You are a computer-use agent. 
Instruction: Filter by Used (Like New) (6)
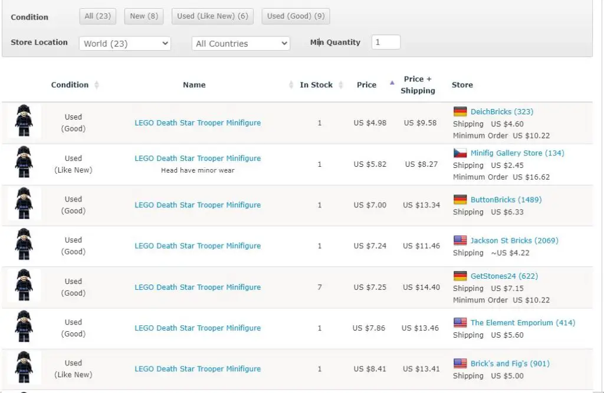pyautogui.click(x=212, y=16)
